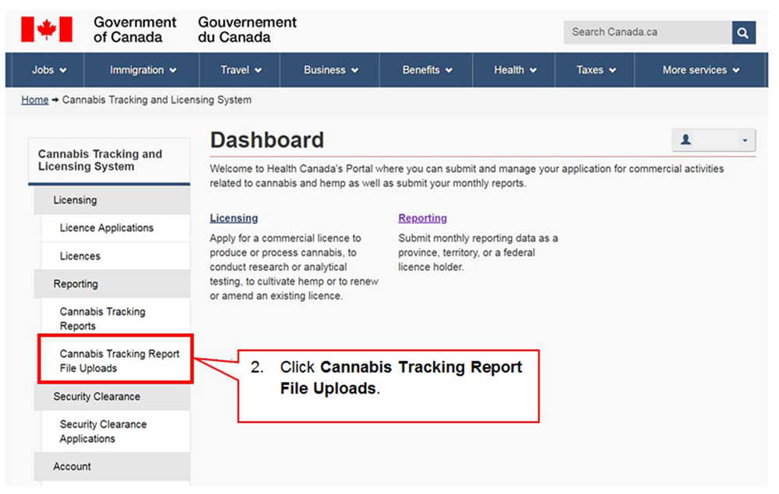Click the Home breadcrumb link
The width and height of the screenshot is (779, 494).
click(35, 100)
